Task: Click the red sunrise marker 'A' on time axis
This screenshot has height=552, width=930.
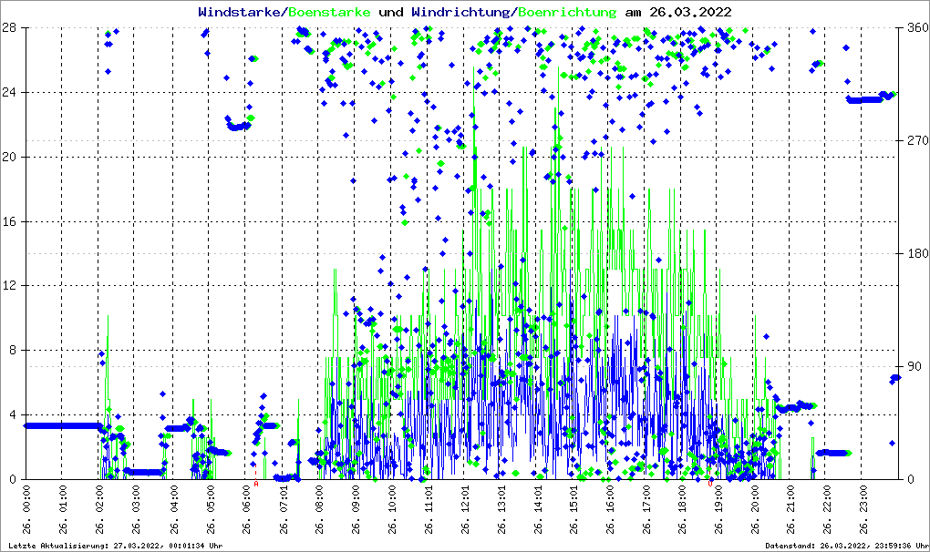Action: click(256, 484)
